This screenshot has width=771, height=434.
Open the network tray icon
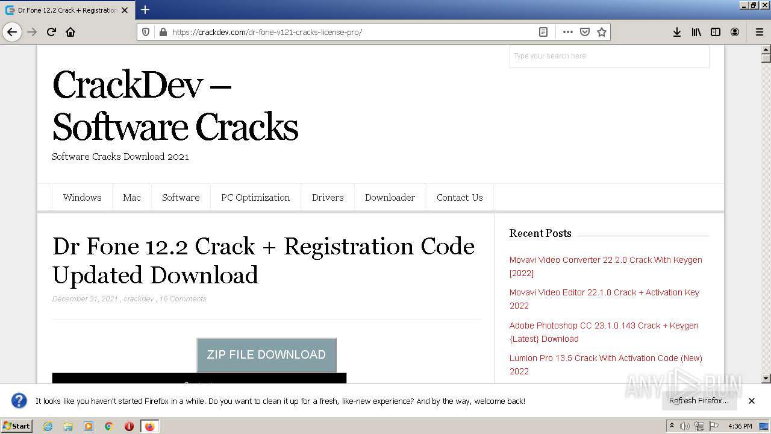click(699, 426)
